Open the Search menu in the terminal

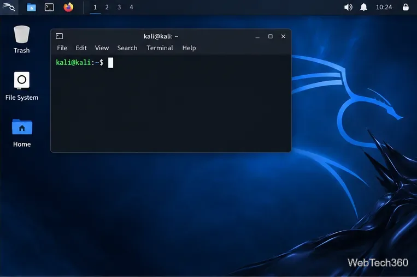[x=127, y=48]
